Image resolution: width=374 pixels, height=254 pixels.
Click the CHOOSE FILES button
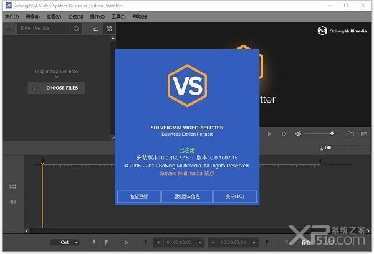coord(57,88)
